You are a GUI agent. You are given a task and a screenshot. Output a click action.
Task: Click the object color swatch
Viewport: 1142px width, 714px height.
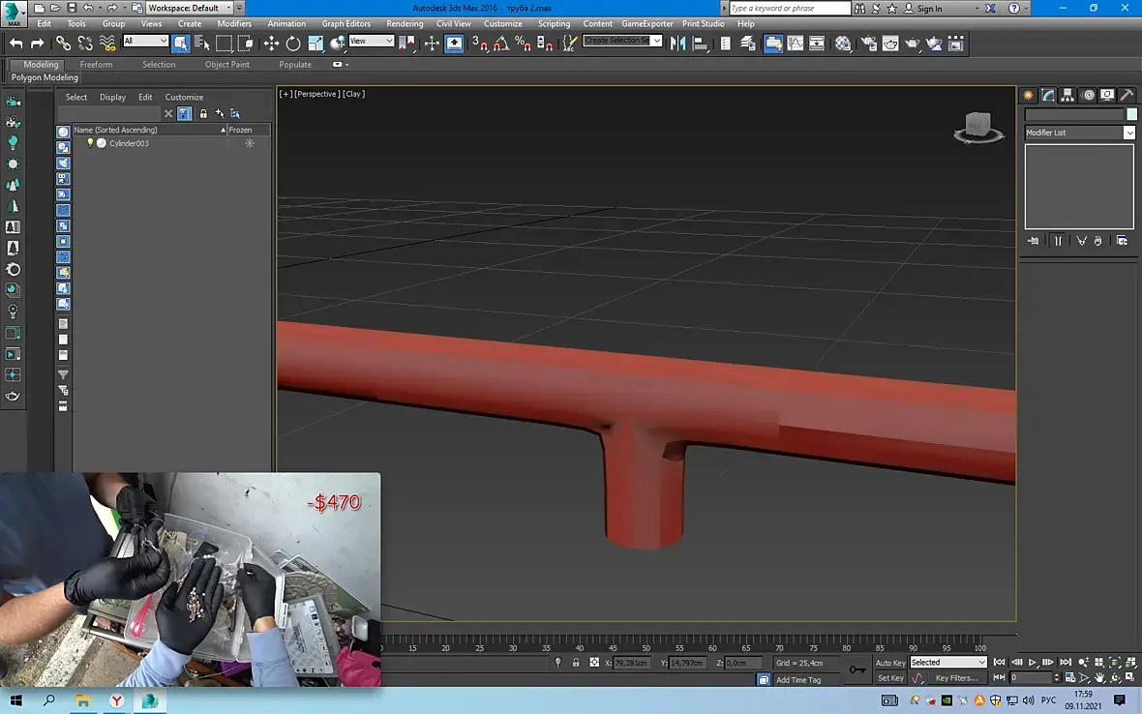coord(1131,114)
